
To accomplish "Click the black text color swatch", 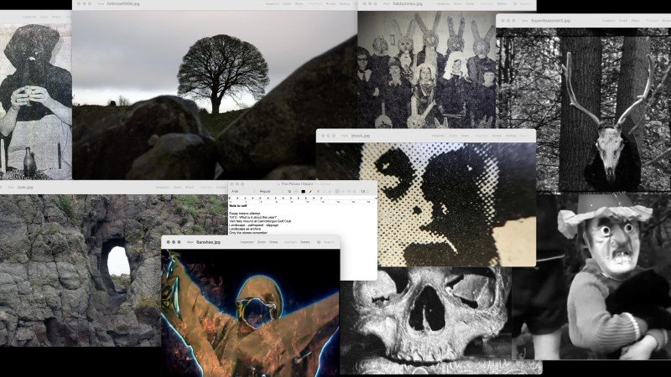I will [303, 191].
